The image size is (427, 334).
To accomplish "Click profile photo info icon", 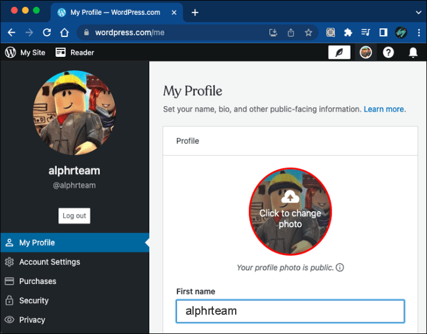I will 340,268.
